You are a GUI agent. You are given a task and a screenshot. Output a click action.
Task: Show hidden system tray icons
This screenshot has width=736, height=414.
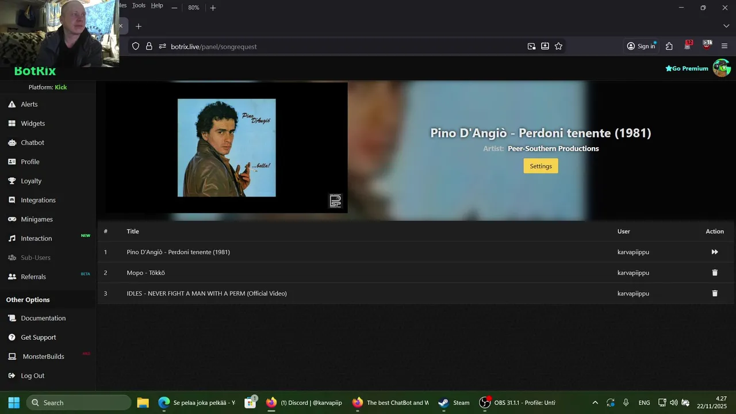coord(595,402)
